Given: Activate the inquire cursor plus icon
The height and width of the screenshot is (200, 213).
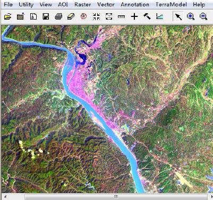Looking at the screenshot, I should tap(134, 16).
